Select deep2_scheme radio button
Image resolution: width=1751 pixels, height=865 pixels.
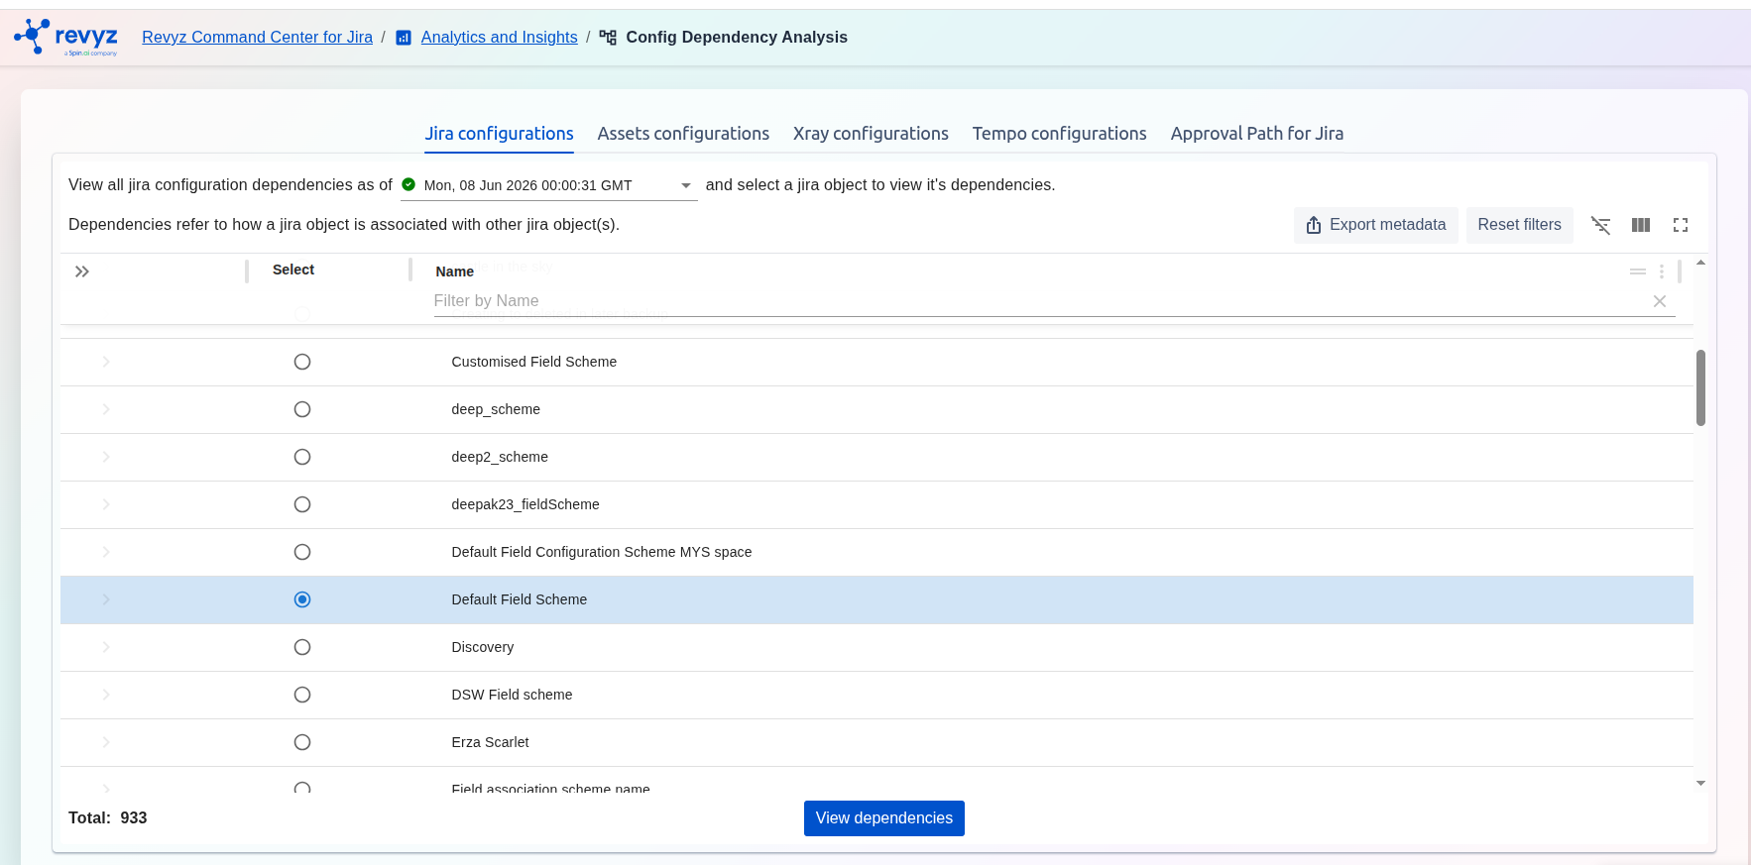tap(302, 457)
